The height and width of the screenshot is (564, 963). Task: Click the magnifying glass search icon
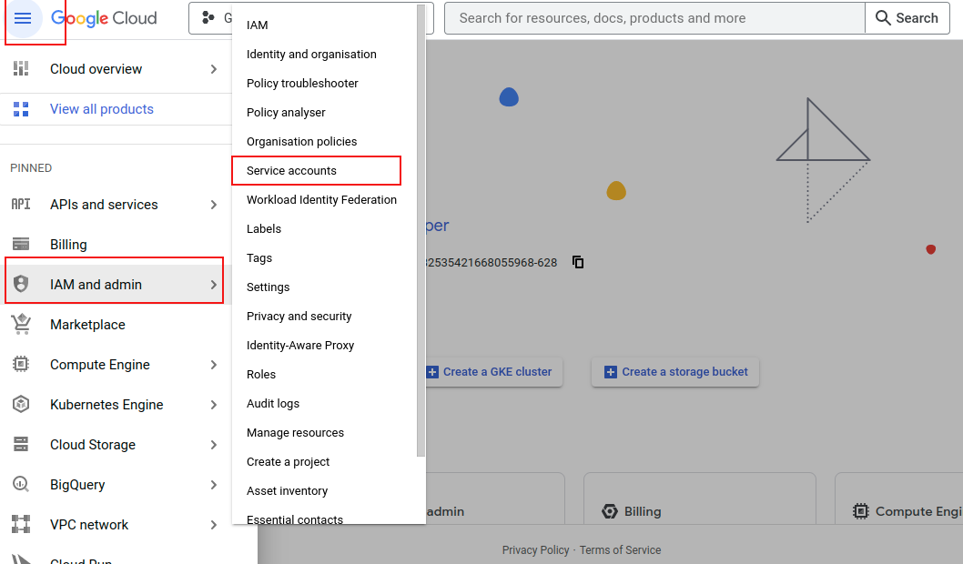point(883,18)
